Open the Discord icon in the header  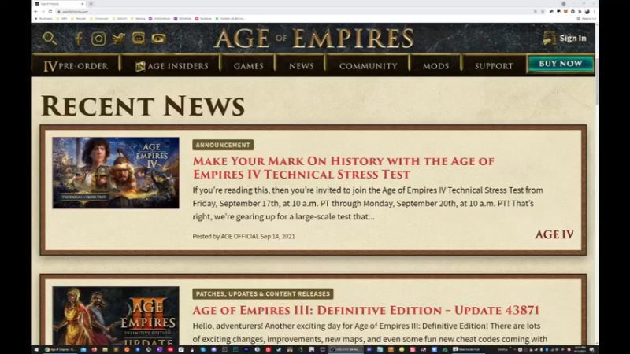[139, 39]
